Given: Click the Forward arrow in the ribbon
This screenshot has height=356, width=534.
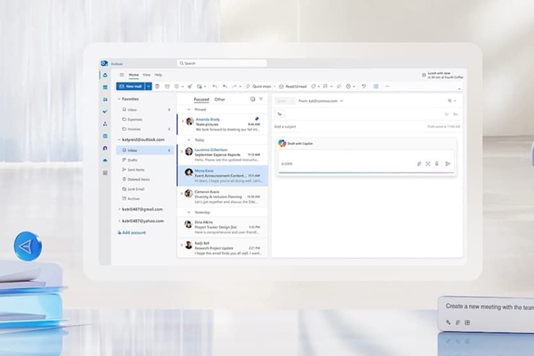Looking at the screenshot, I should [x=234, y=87].
